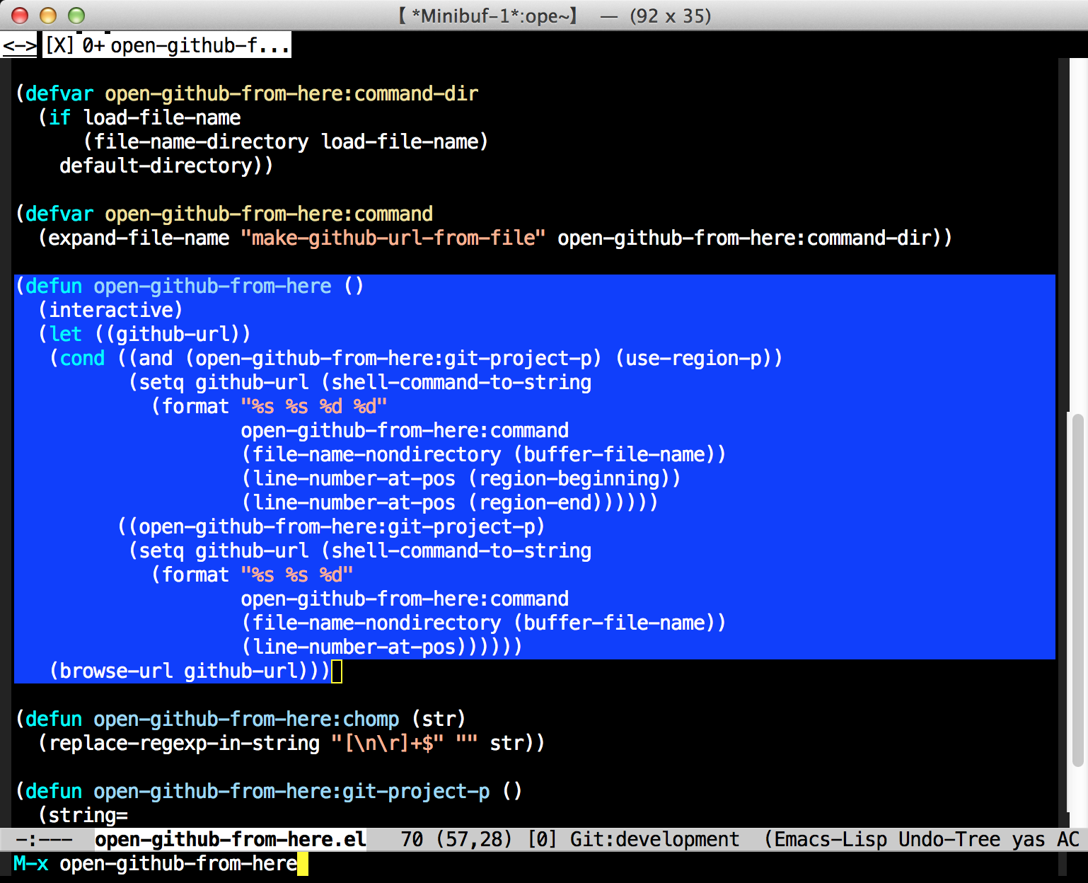Click the (line-number-at-pos)))))) line
This screenshot has width=1088, height=883.
click(x=382, y=647)
